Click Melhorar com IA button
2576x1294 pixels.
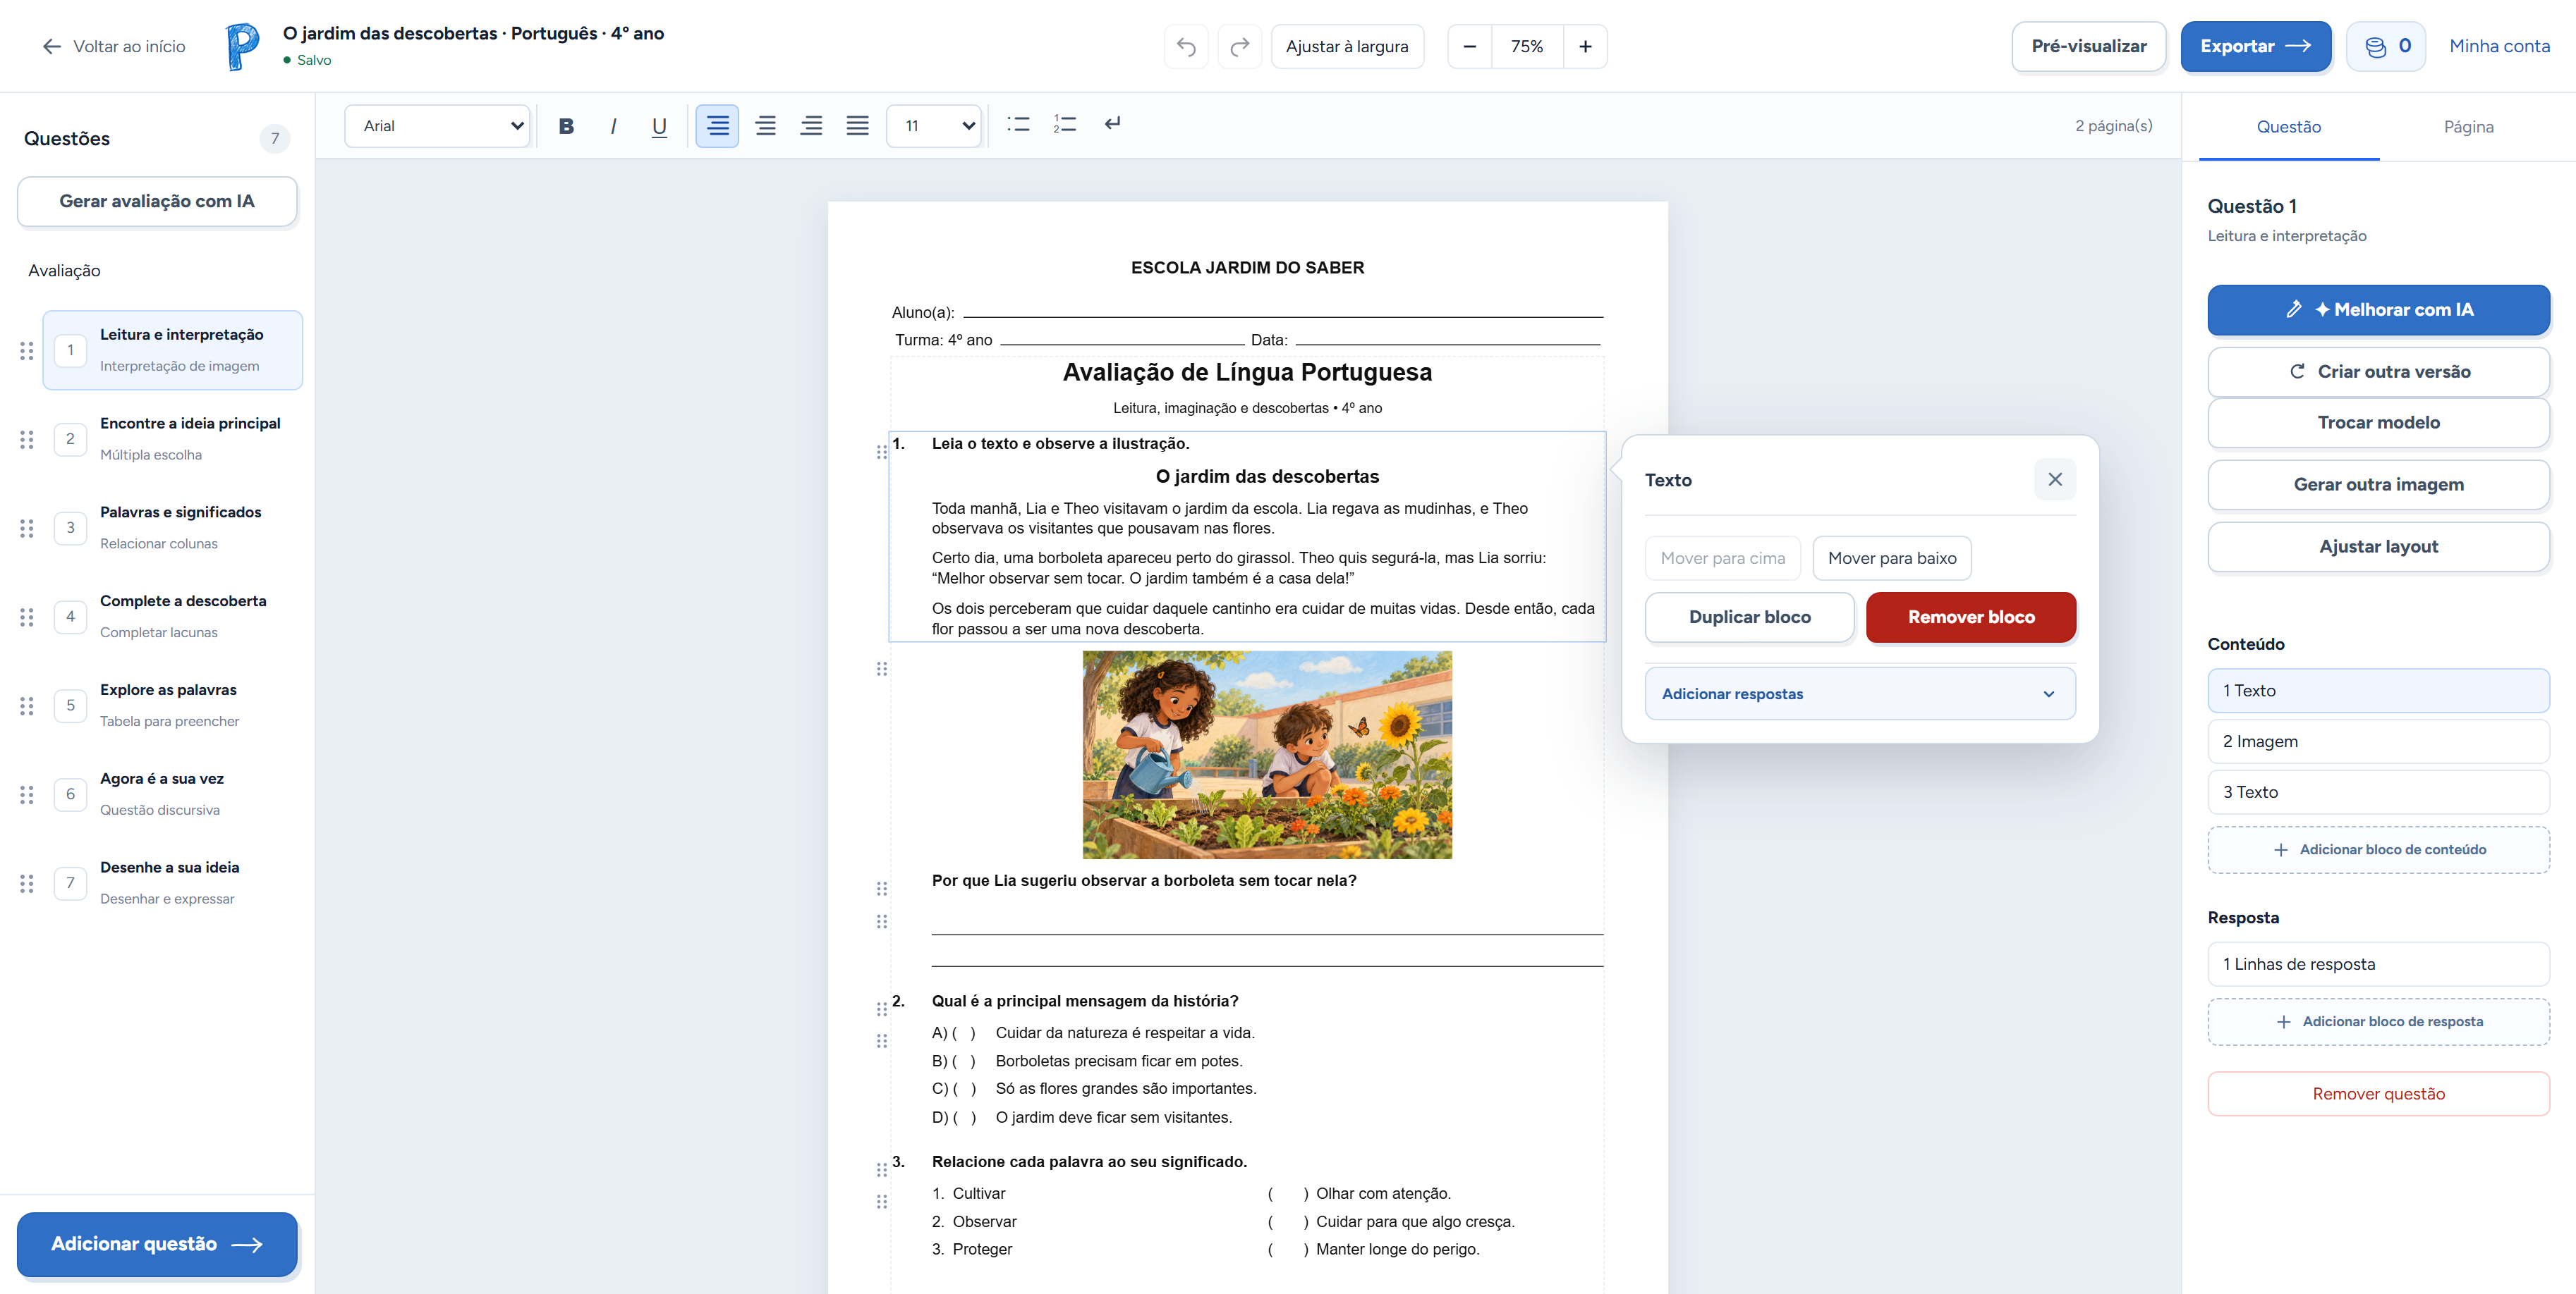[x=2378, y=310]
